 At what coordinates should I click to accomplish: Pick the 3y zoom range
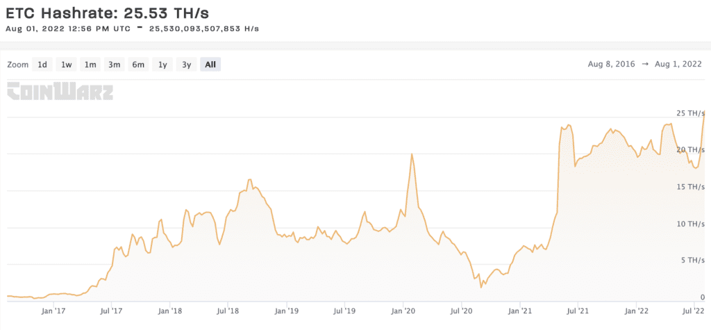pos(186,65)
